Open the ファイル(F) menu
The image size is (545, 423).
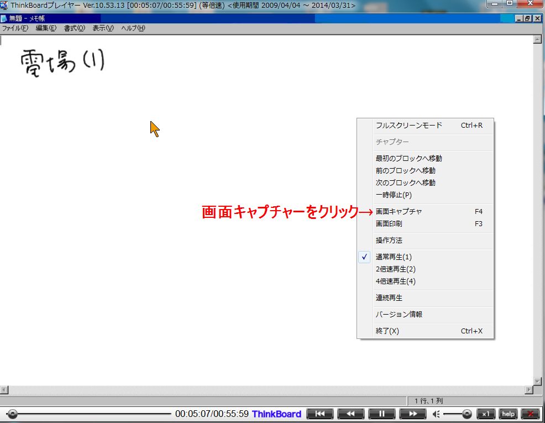pos(15,28)
